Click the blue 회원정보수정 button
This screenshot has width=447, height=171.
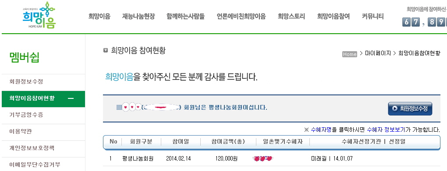point(410,108)
